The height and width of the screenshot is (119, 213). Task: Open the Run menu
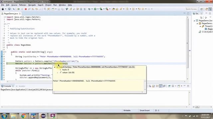coord(55,5)
